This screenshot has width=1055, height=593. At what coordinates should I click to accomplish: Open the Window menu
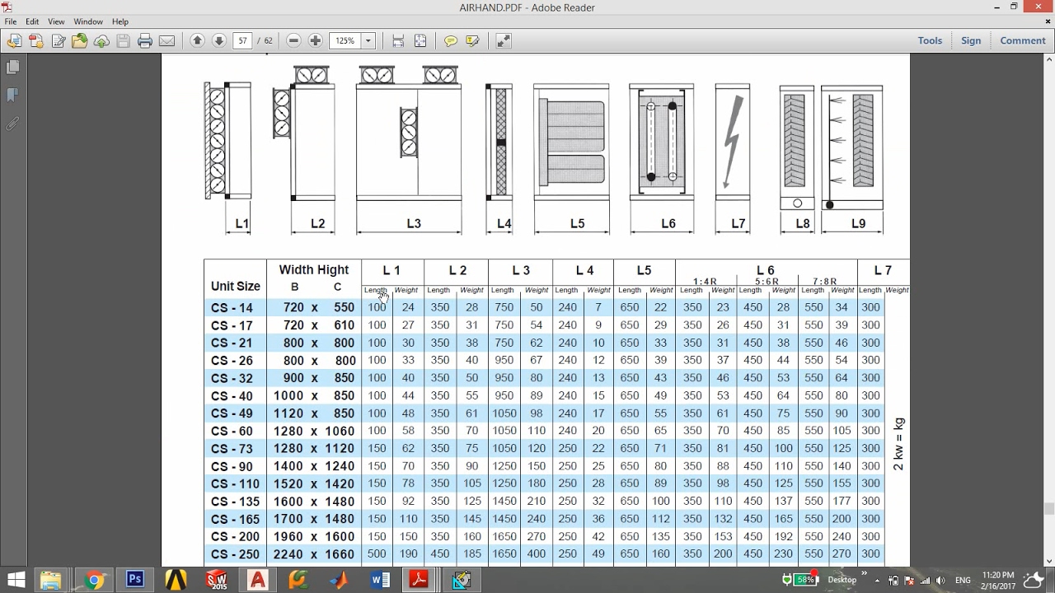click(x=88, y=21)
